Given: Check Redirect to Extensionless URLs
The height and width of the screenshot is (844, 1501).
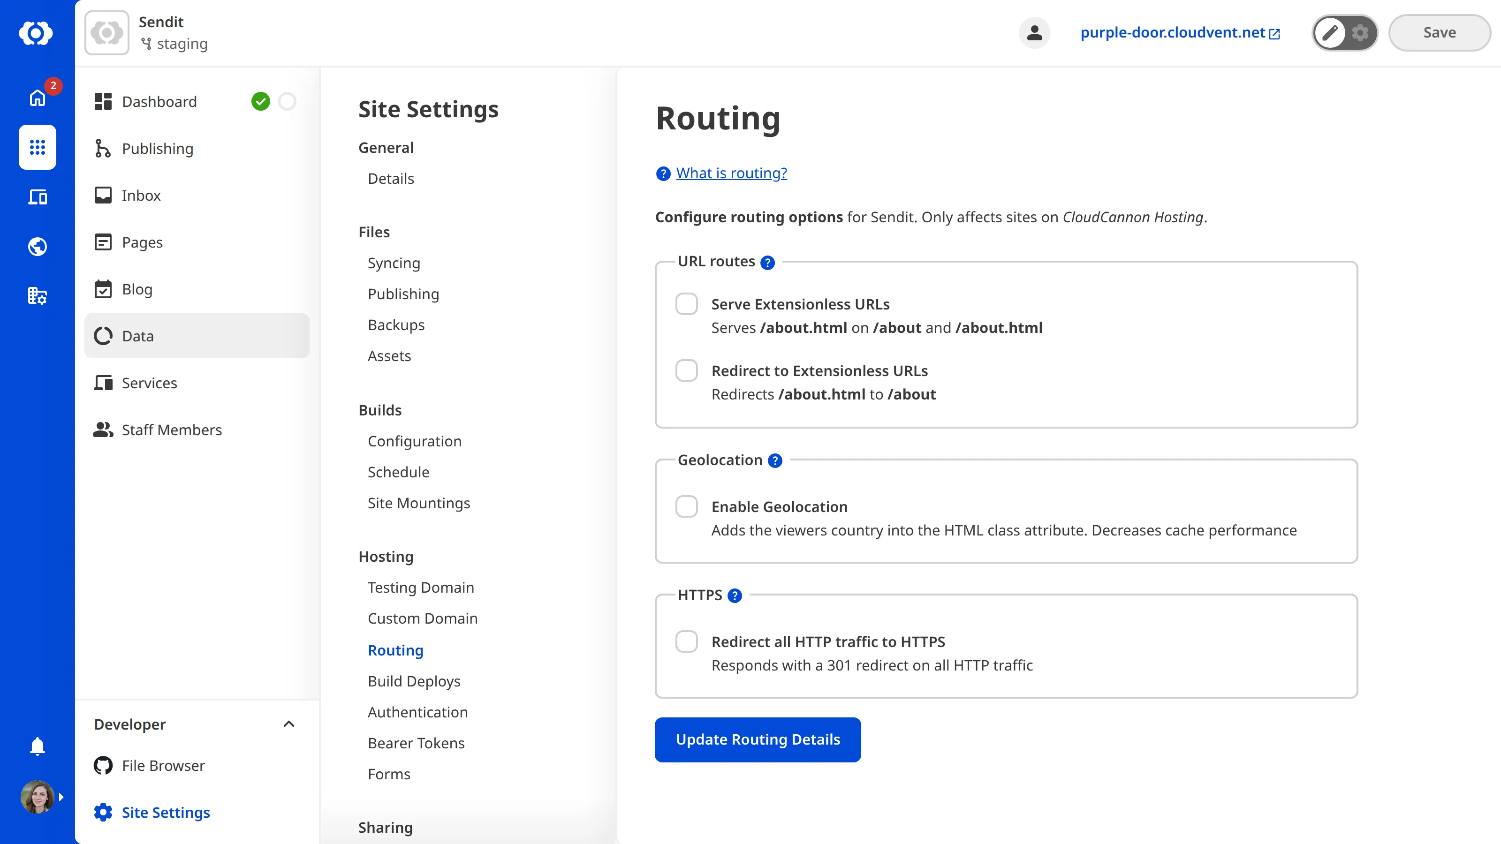Looking at the screenshot, I should pyautogui.click(x=687, y=370).
